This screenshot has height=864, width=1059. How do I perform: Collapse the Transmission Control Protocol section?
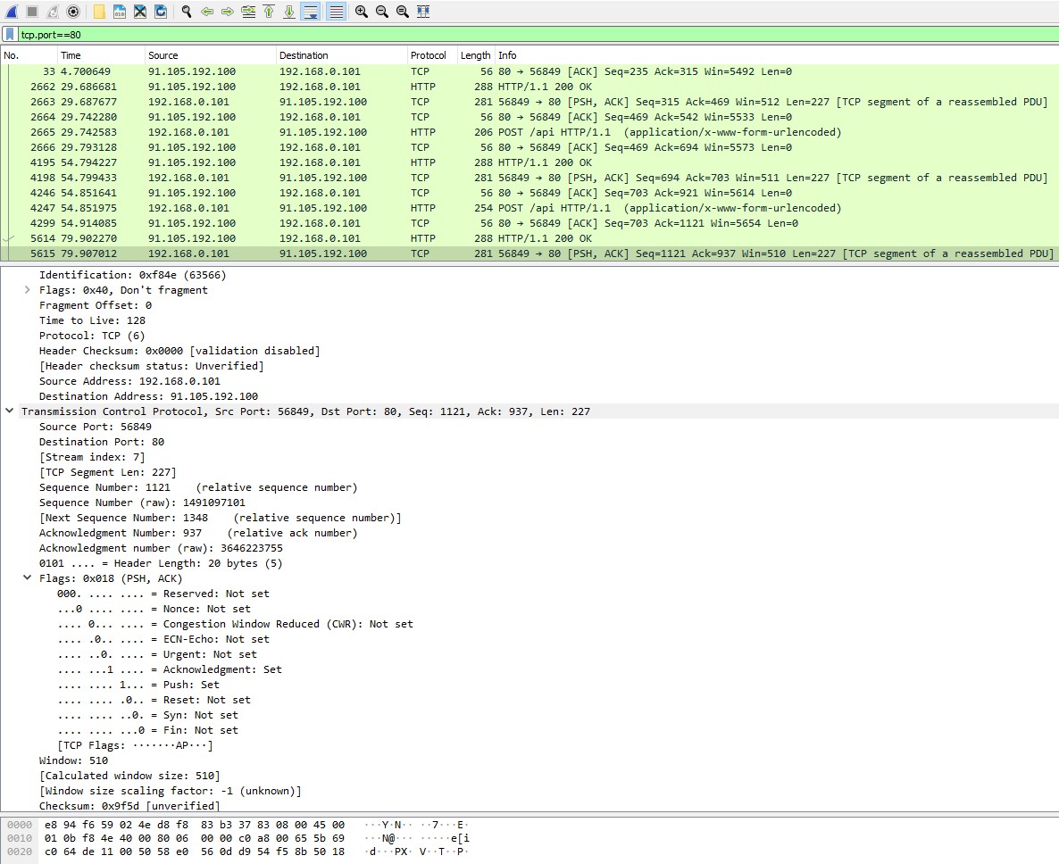click(x=10, y=411)
